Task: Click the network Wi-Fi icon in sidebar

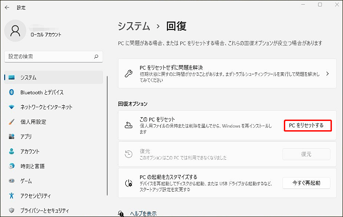Action: (12, 107)
